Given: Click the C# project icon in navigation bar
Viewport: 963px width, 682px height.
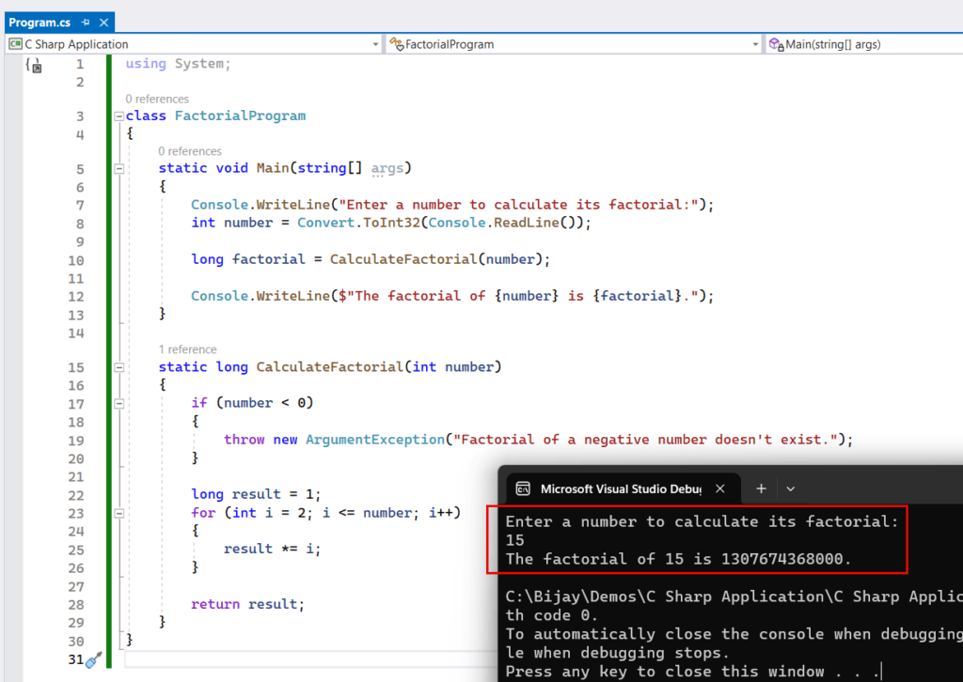Looking at the screenshot, I should point(13,43).
